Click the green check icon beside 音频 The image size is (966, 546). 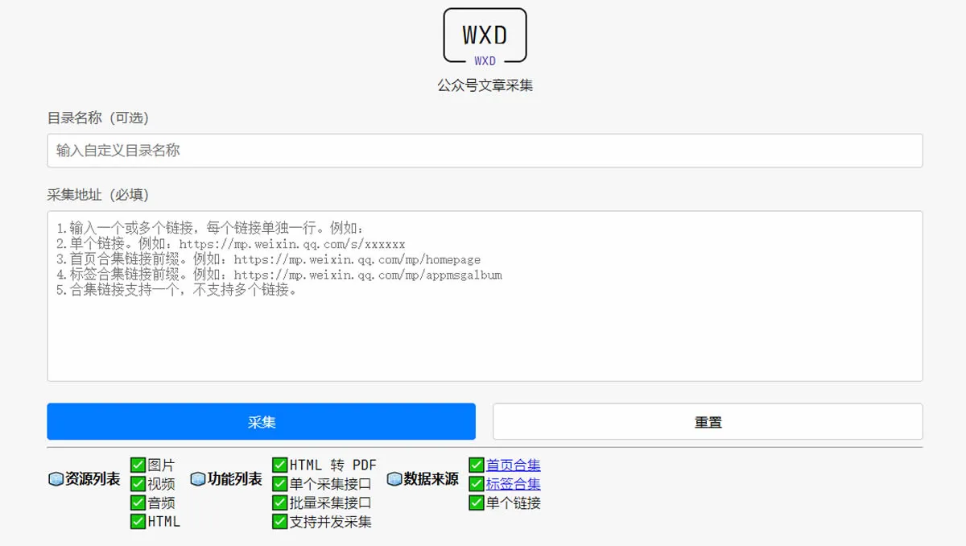[138, 503]
